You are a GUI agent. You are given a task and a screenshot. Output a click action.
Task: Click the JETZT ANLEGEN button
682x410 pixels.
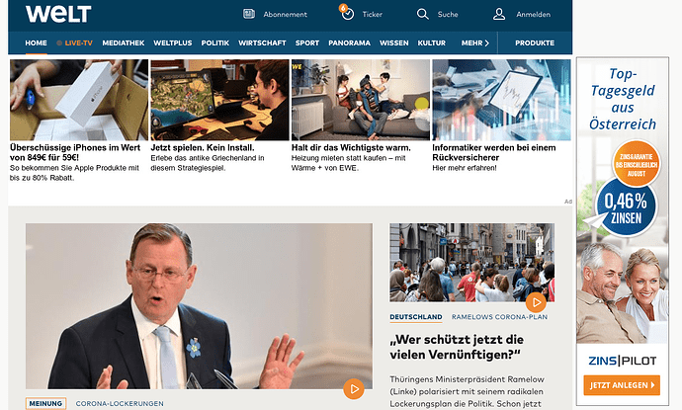[x=622, y=385]
